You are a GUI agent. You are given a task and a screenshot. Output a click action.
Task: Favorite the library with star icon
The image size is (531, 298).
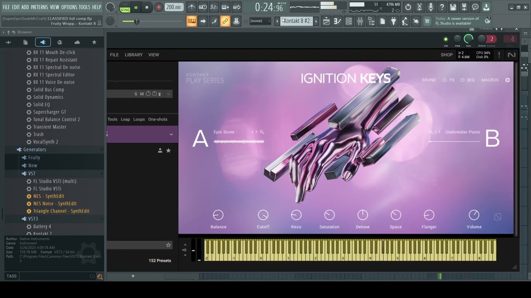coord(168,151)
